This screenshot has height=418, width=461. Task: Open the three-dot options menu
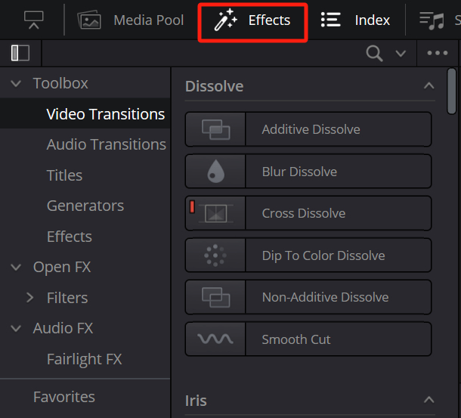coord(438,54)
